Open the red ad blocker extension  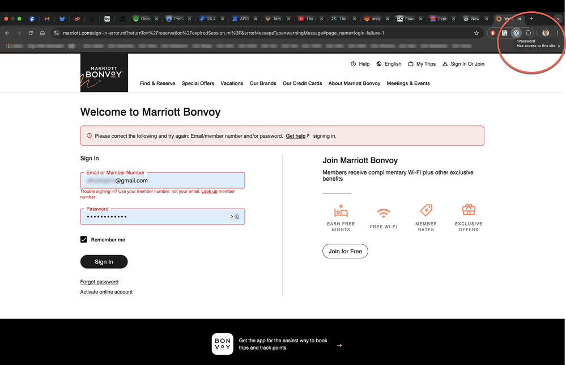click(493, 33)
